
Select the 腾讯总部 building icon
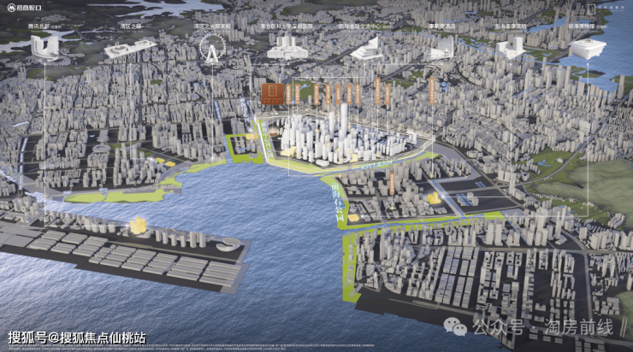pyautogui.click(x=44, y=47)
